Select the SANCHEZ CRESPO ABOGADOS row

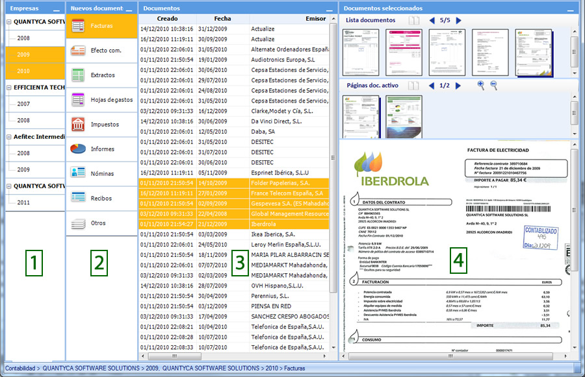click(234, 317)
